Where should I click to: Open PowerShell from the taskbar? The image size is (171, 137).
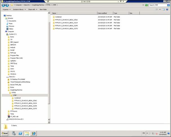tap(21, 133)
